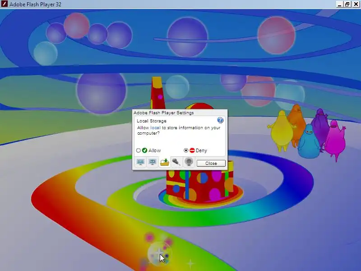Viewport: 361px width, 271px height.
Task: Open the Camera settings tab icon
Action: coord(189,162)
